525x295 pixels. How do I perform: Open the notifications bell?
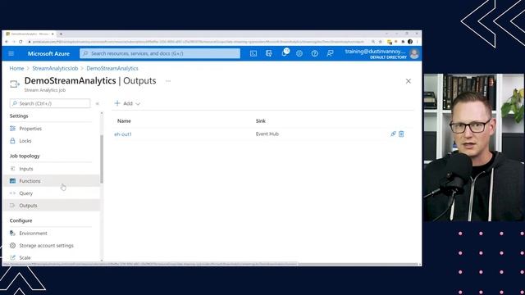pos(285,52)
